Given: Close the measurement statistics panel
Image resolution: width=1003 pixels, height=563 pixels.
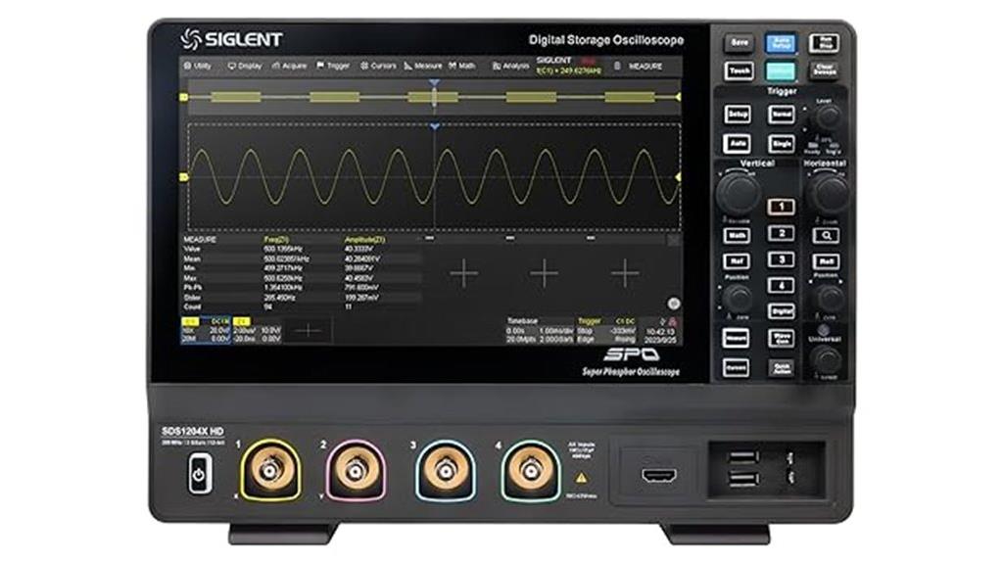Looking at the screenshot, I should [673, 239].
